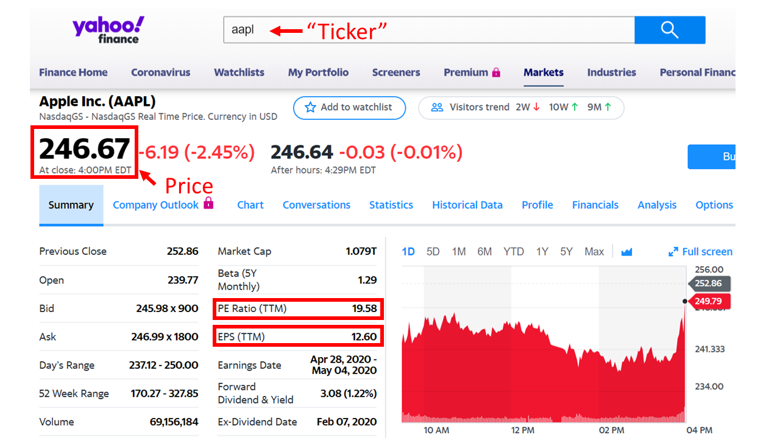Image resolution: width=780 pixels, height=438 pixels.
Task: Click the Bid value 245.98 x 900
Action: (x=167, y=308)
